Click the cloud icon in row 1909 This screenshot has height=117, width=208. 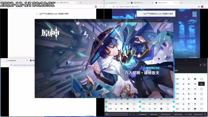(195, 84)
